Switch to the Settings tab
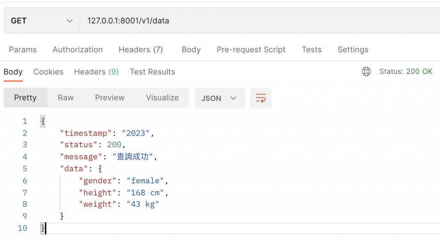440x244 pixels. point(353,49)
